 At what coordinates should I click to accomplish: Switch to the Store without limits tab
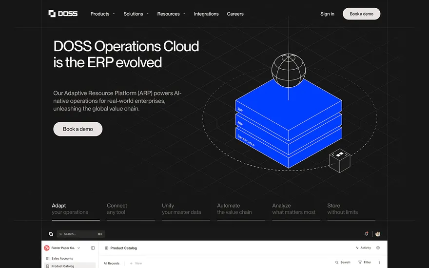pos(351,211)
